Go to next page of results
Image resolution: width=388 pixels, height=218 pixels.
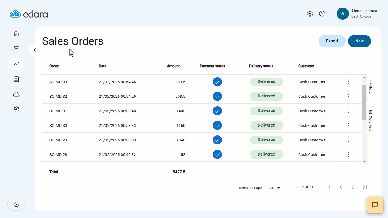tap(353, 187)
